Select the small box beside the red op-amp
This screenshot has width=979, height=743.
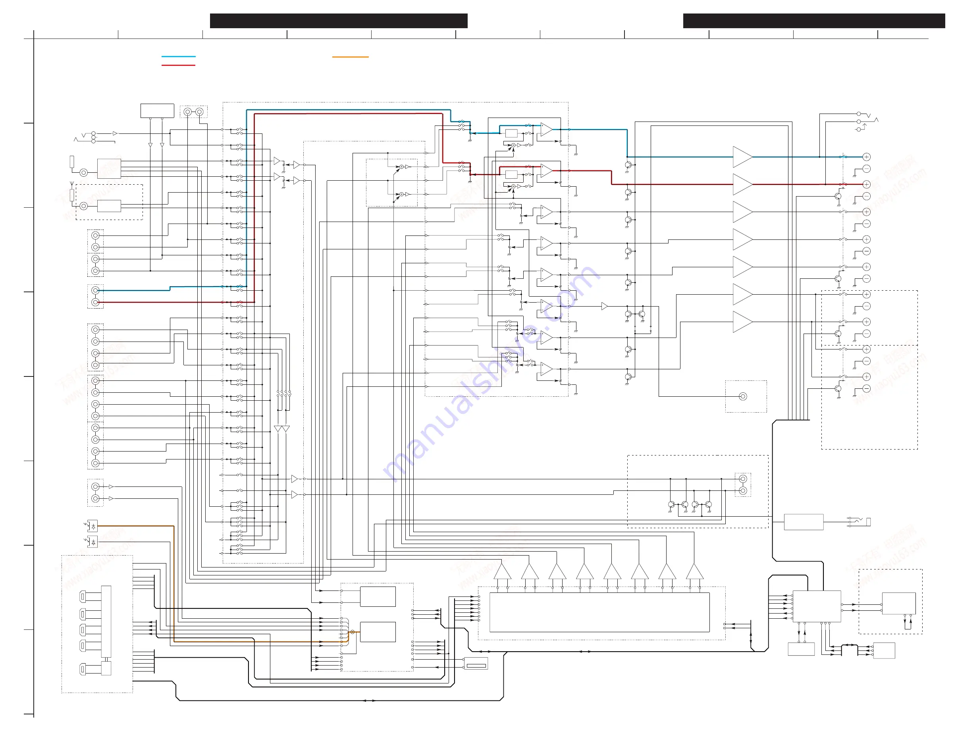pos(512,174)
